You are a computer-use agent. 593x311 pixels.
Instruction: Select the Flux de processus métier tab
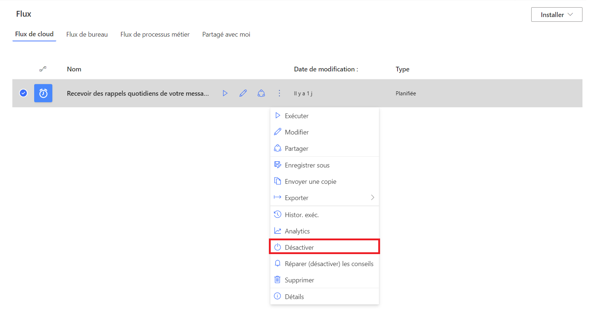[x=155, y=34]
